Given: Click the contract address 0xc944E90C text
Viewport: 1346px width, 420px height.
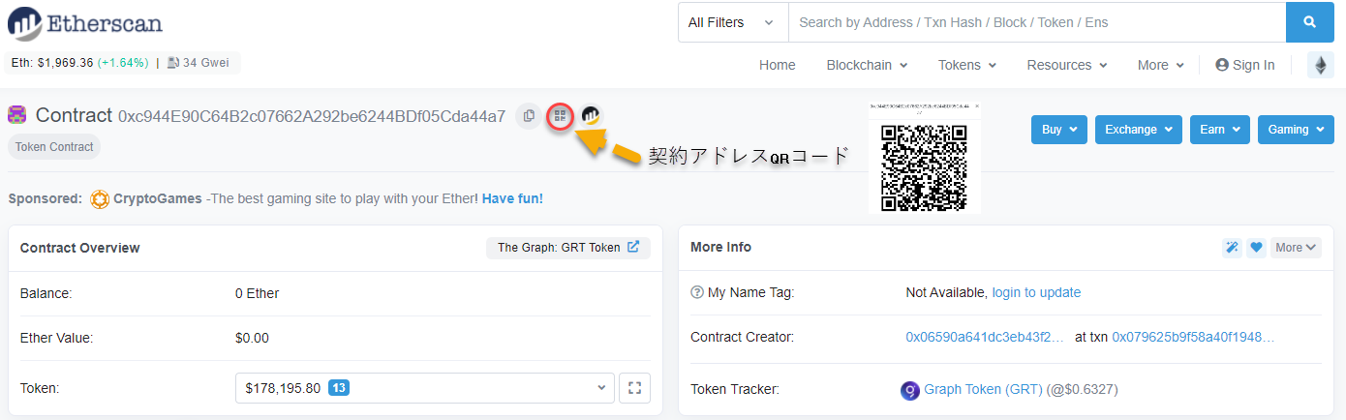Looking at the screenshot, I should [312, 116].
